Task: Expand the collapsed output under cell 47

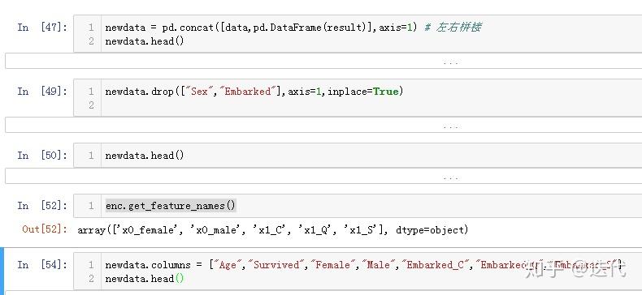Action: pos(450,61)
